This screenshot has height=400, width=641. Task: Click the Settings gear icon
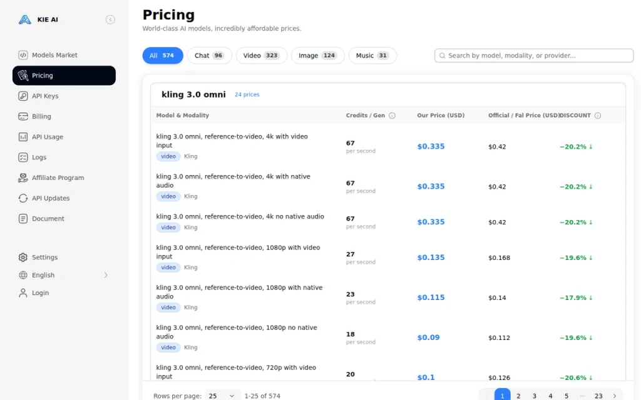[x=23, y=257]
